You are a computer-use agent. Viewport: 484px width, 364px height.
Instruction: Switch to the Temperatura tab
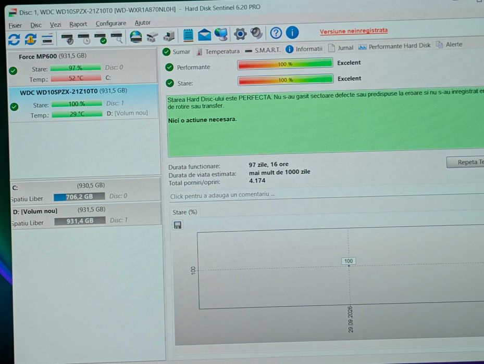point(218,51)
